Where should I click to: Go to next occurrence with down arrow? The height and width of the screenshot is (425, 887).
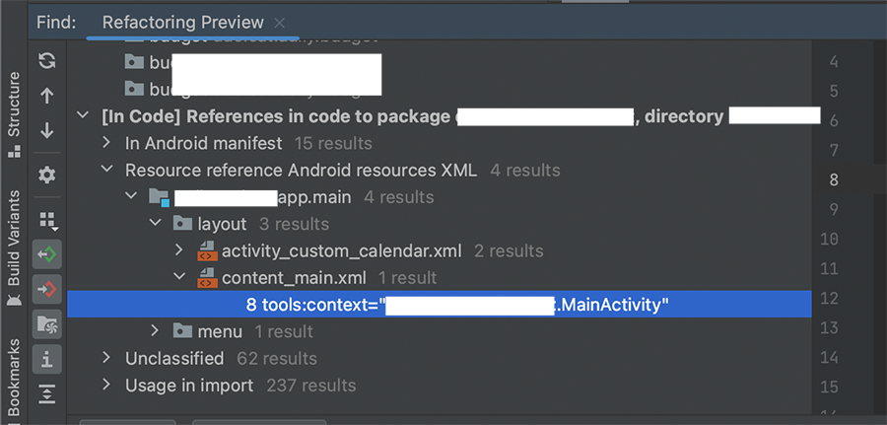(46, 130)
